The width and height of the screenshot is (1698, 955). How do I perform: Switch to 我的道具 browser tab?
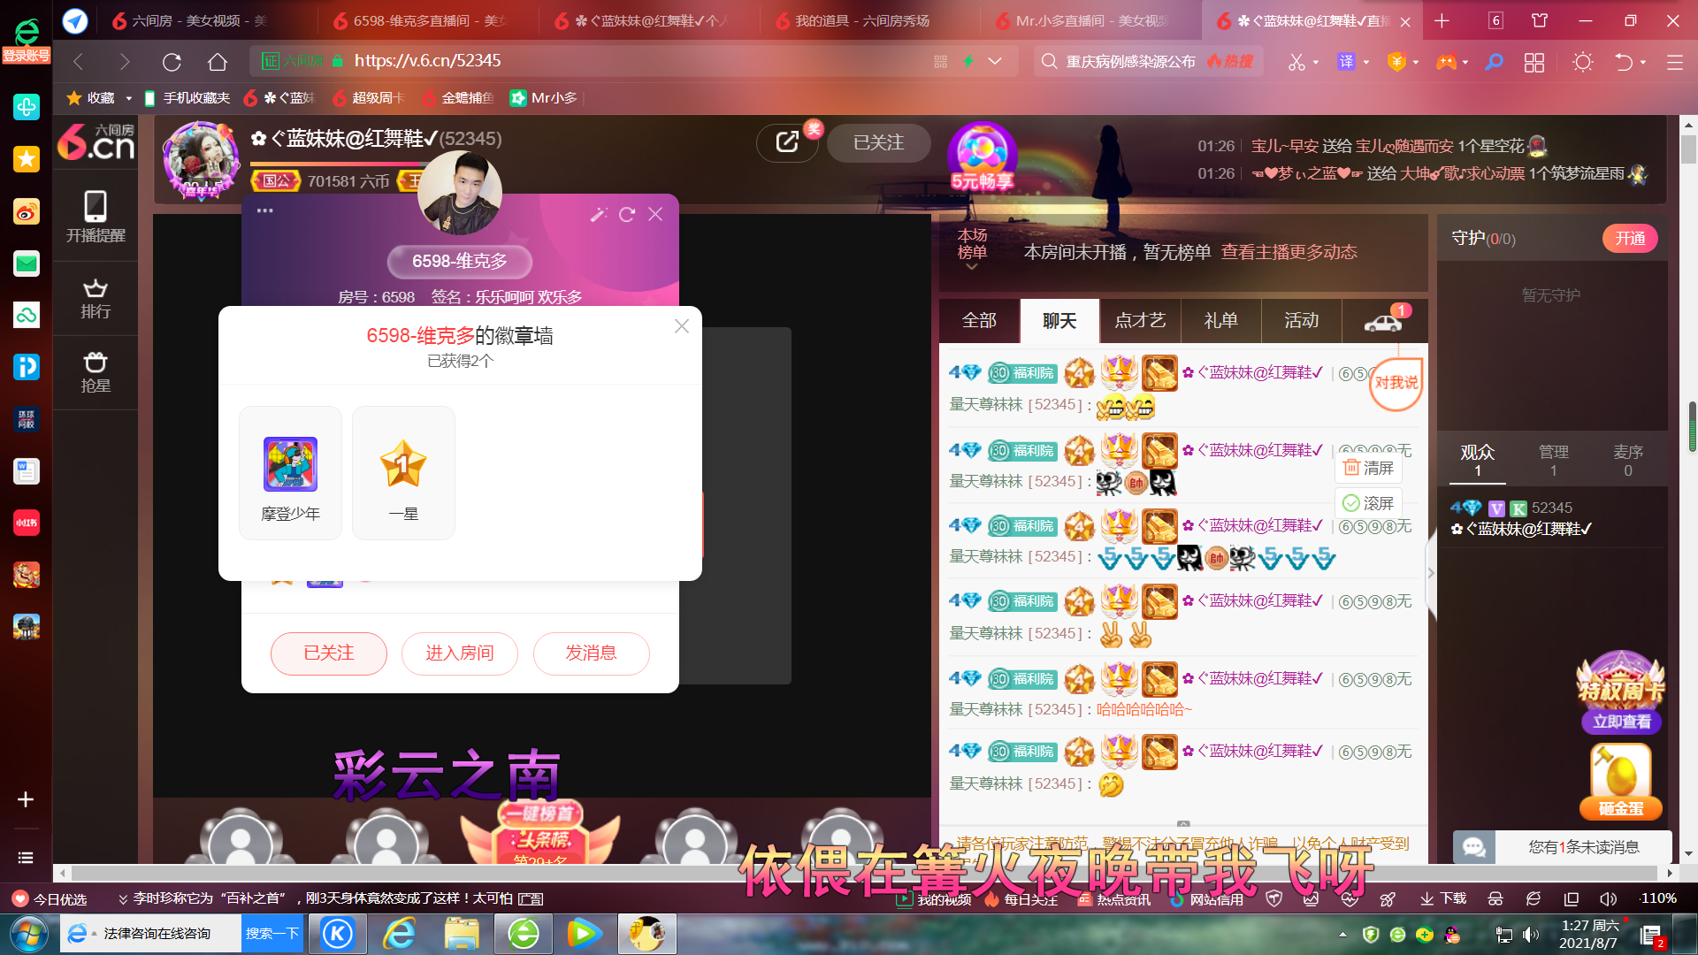pyautogui.click(x=862, y=20)
